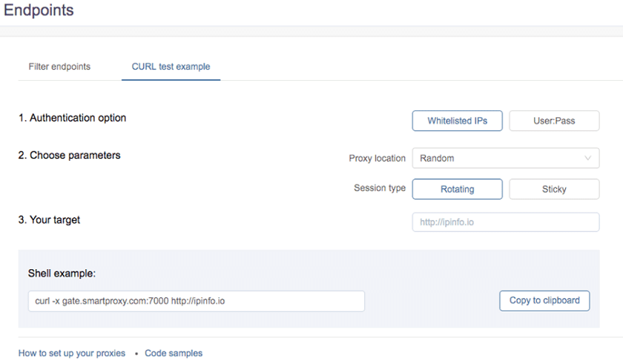
Task: Click the Proxy location field label
Action: click(x=377, y=159)
